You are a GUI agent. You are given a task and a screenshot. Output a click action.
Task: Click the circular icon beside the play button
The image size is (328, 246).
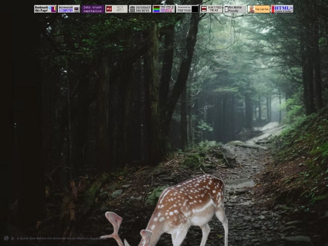(x=6, y=238)
